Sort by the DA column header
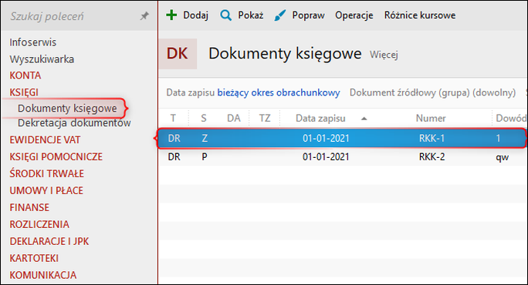The width and height of the screenshot is (528, 285). pos(234,119)
